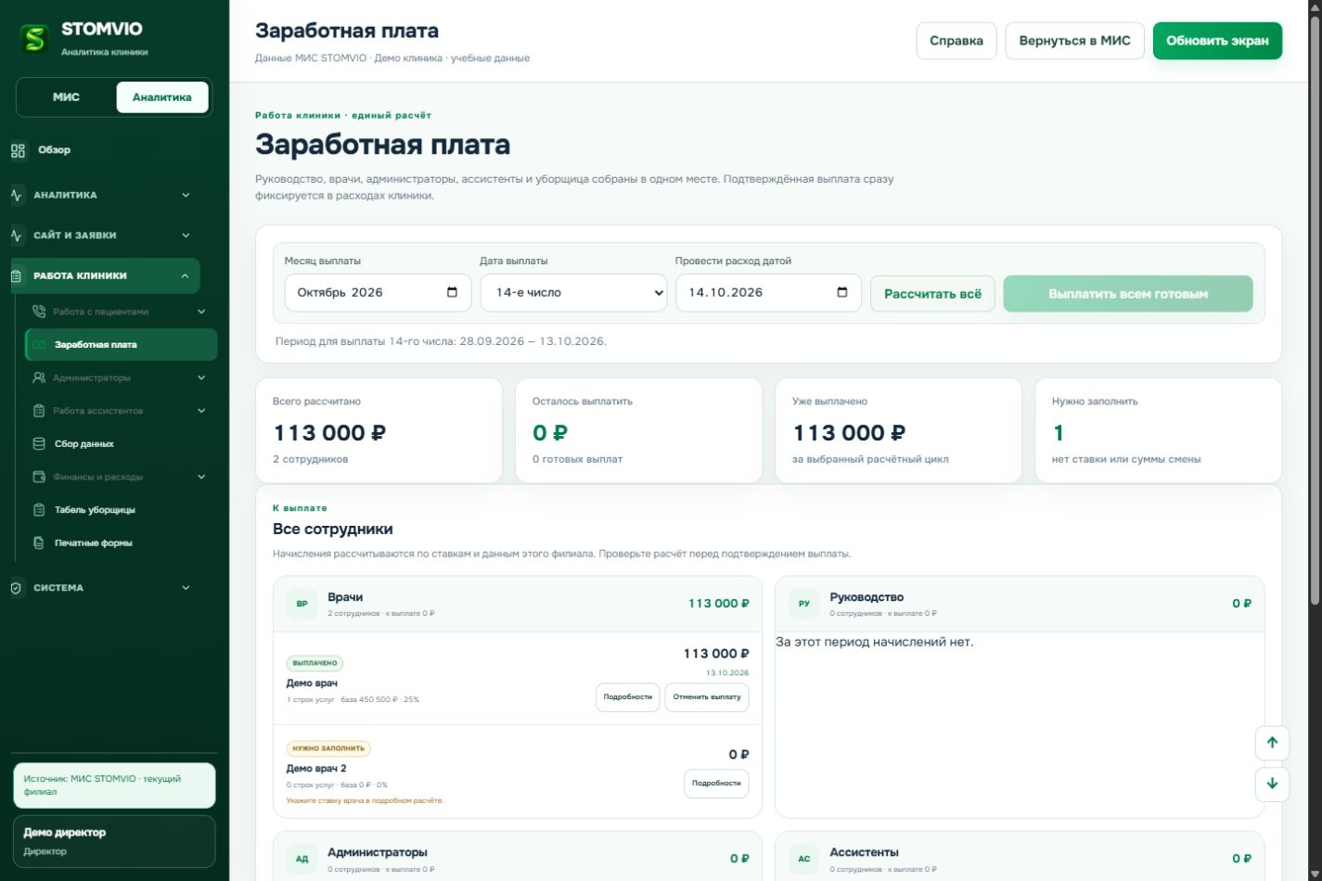Click the СИСТЕМА shield icon
The image size is (1322, 881).
coord(17,588)
